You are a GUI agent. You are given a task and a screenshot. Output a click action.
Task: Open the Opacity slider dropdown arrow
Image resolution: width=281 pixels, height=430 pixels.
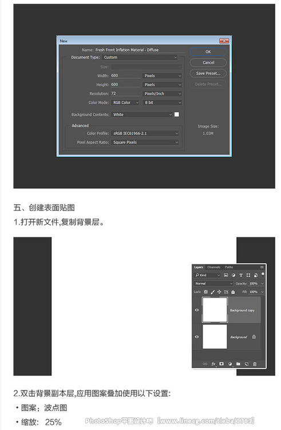262,283
